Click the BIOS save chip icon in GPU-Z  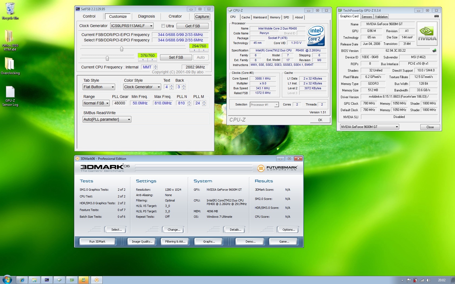434,51
